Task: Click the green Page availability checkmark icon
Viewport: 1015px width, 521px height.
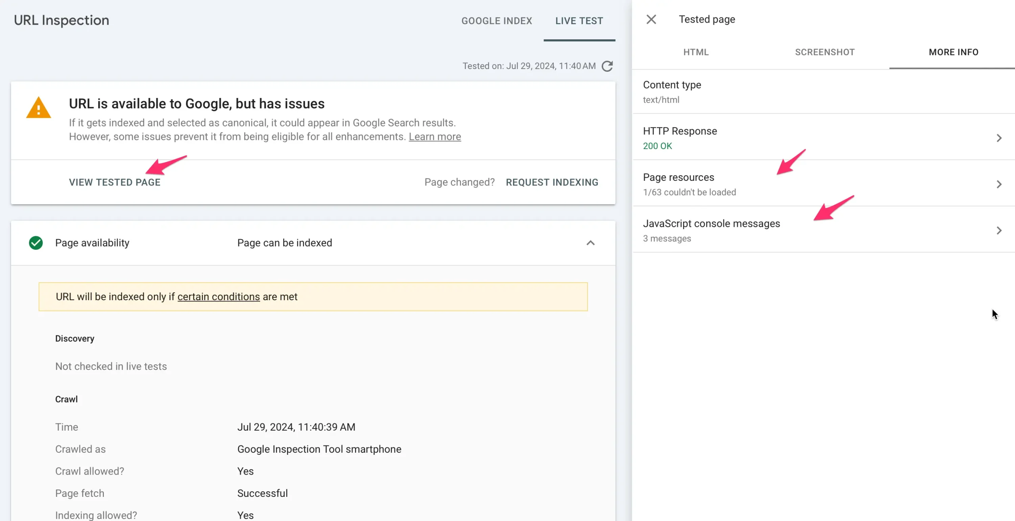Action: pos(36,243)
